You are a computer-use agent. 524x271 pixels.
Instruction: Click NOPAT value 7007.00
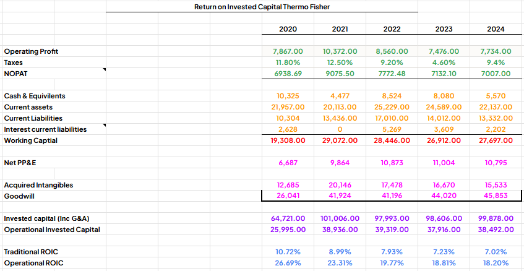pyautogui.click(x=496, y=74)
